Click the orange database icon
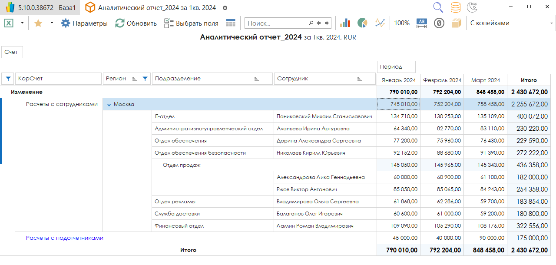The width and height of the screenshot is (556, 265). (x=455, y=7)
